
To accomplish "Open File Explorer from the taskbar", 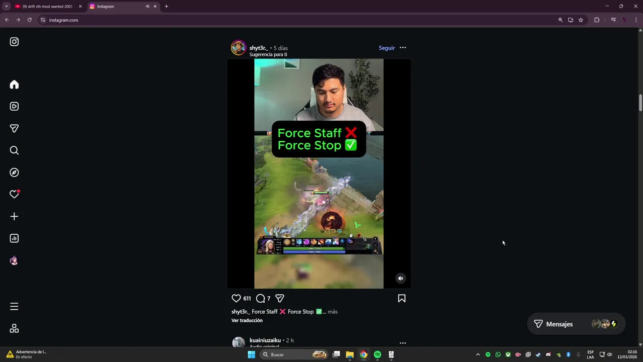I will pyautogui.click(x=350, y=354).
